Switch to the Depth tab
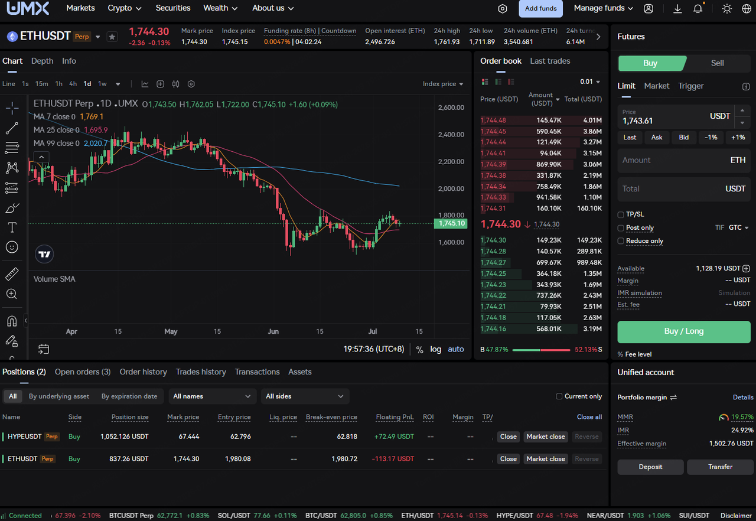 42,61
